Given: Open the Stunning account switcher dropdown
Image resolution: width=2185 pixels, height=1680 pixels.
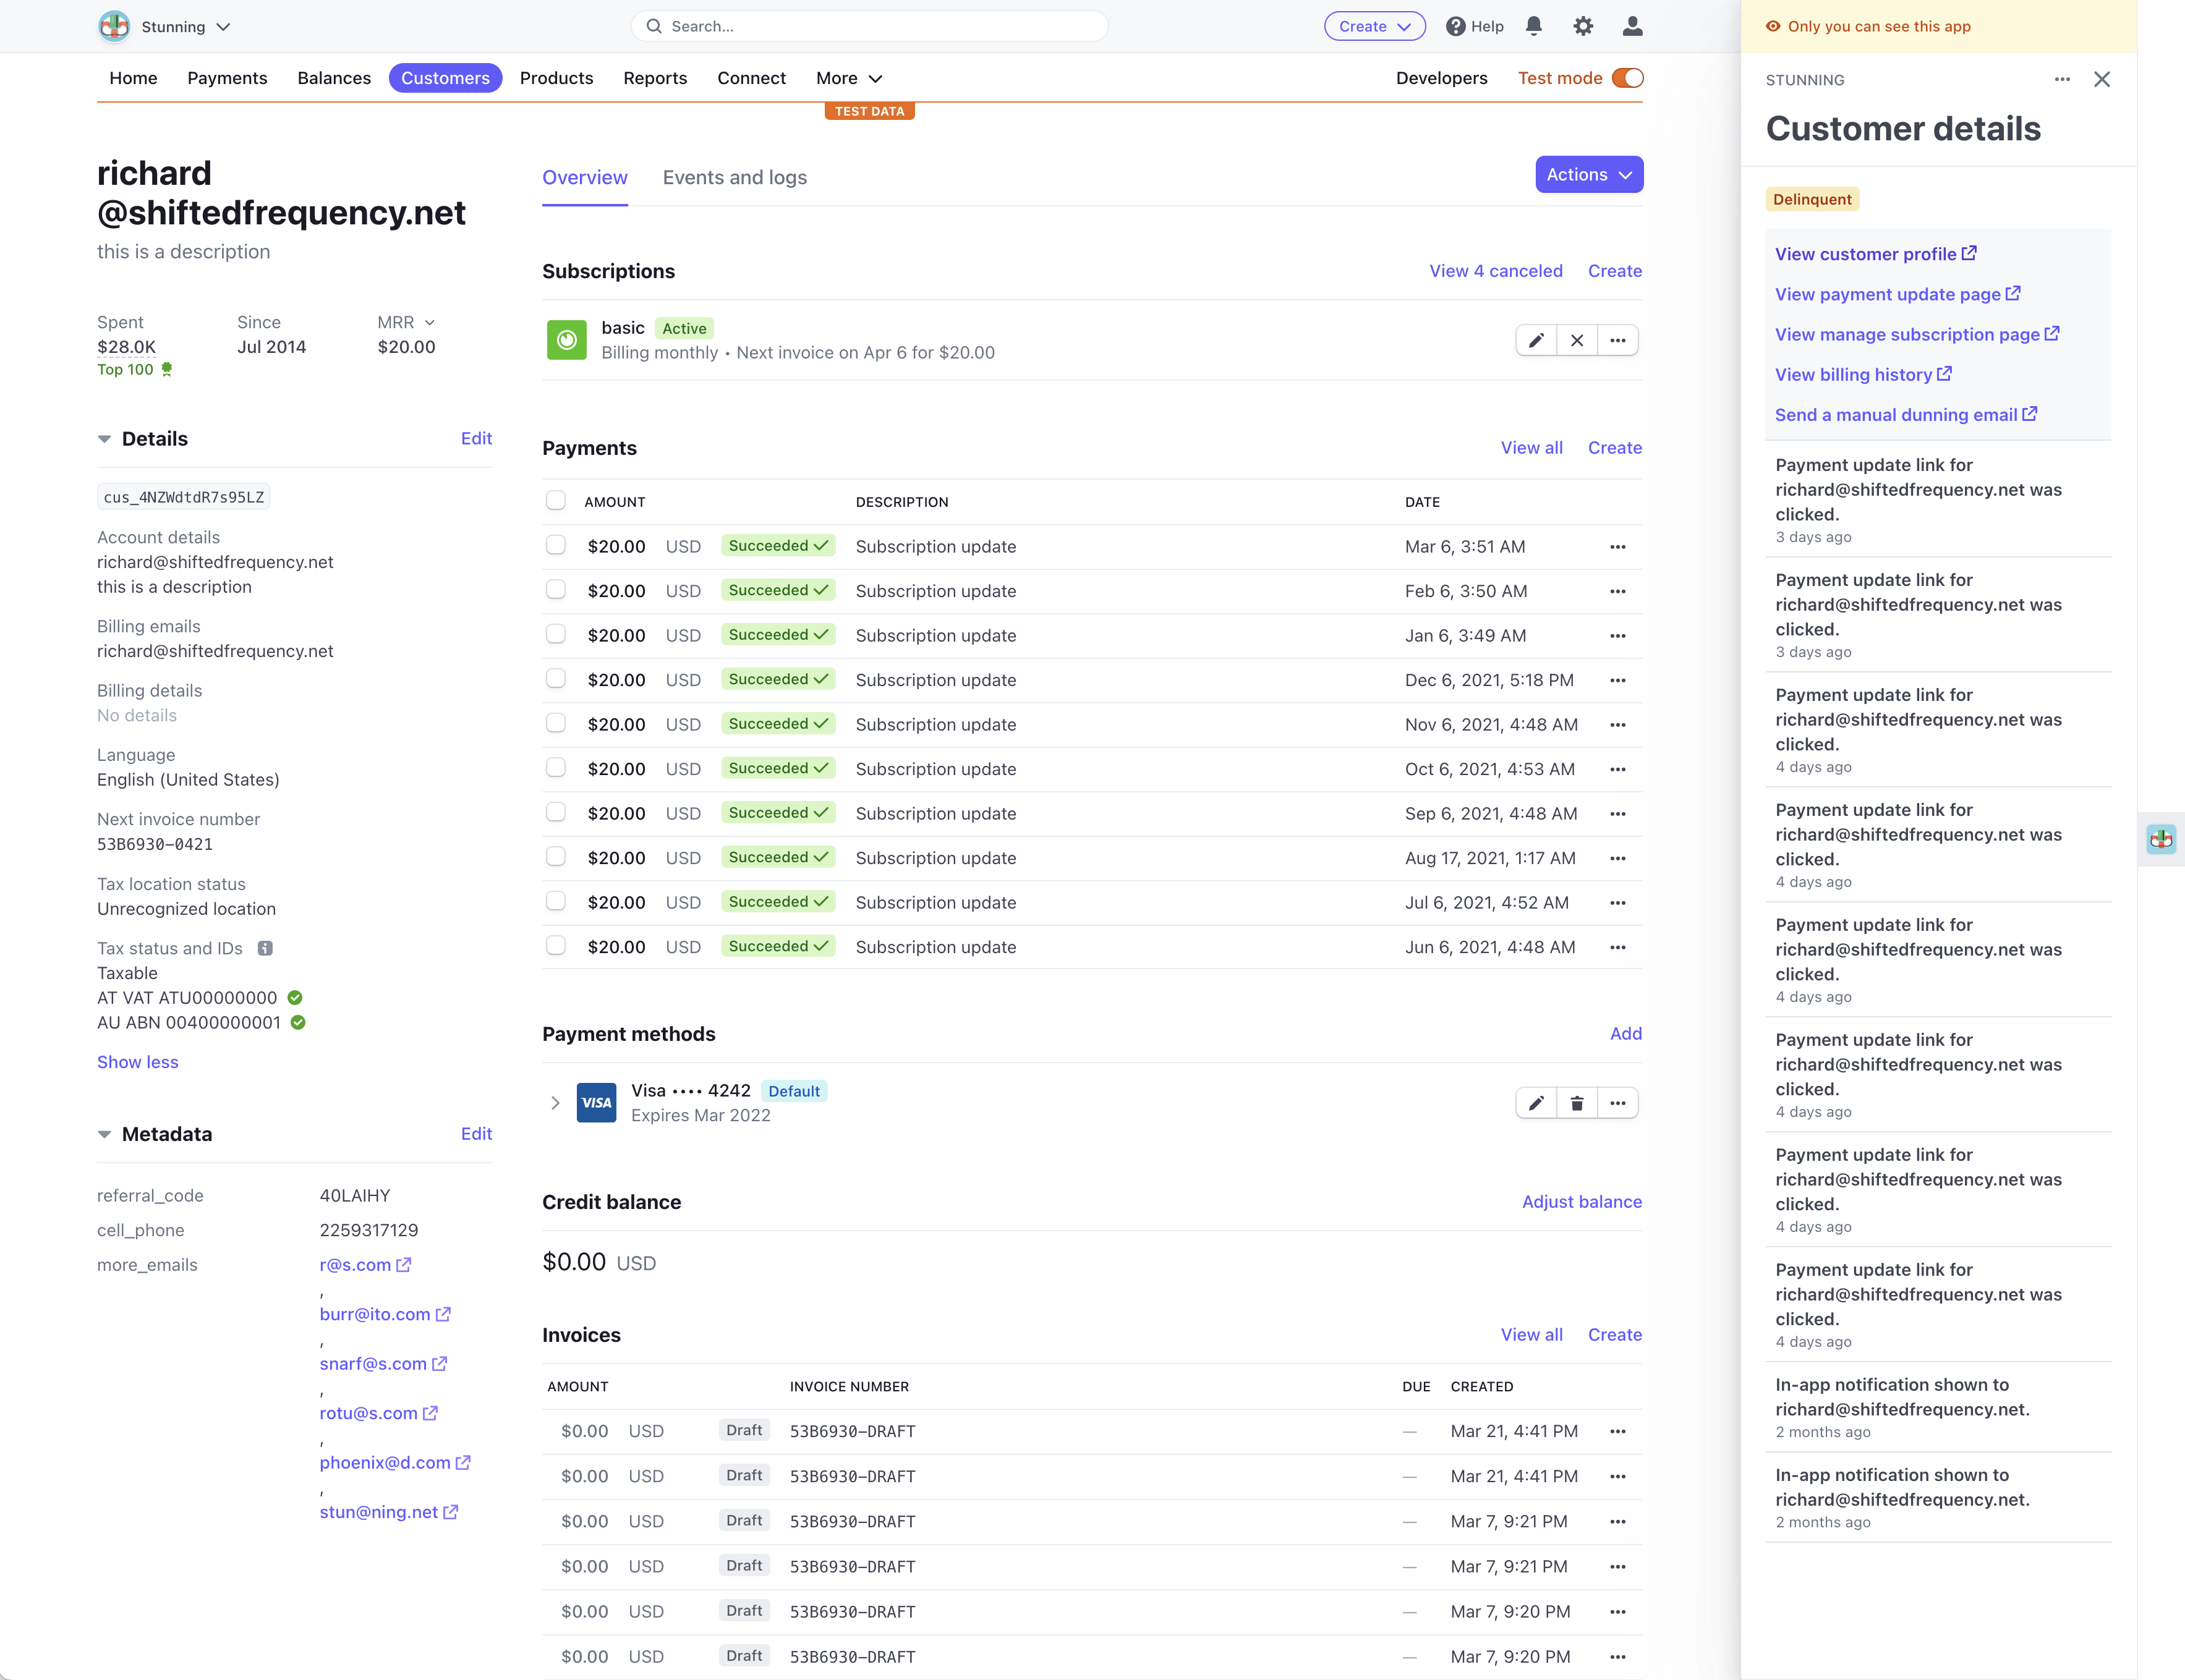Looking at the screenshot, I should coord(165,27).
